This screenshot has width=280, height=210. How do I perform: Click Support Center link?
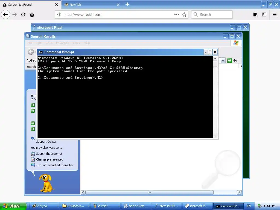(46, 142)
